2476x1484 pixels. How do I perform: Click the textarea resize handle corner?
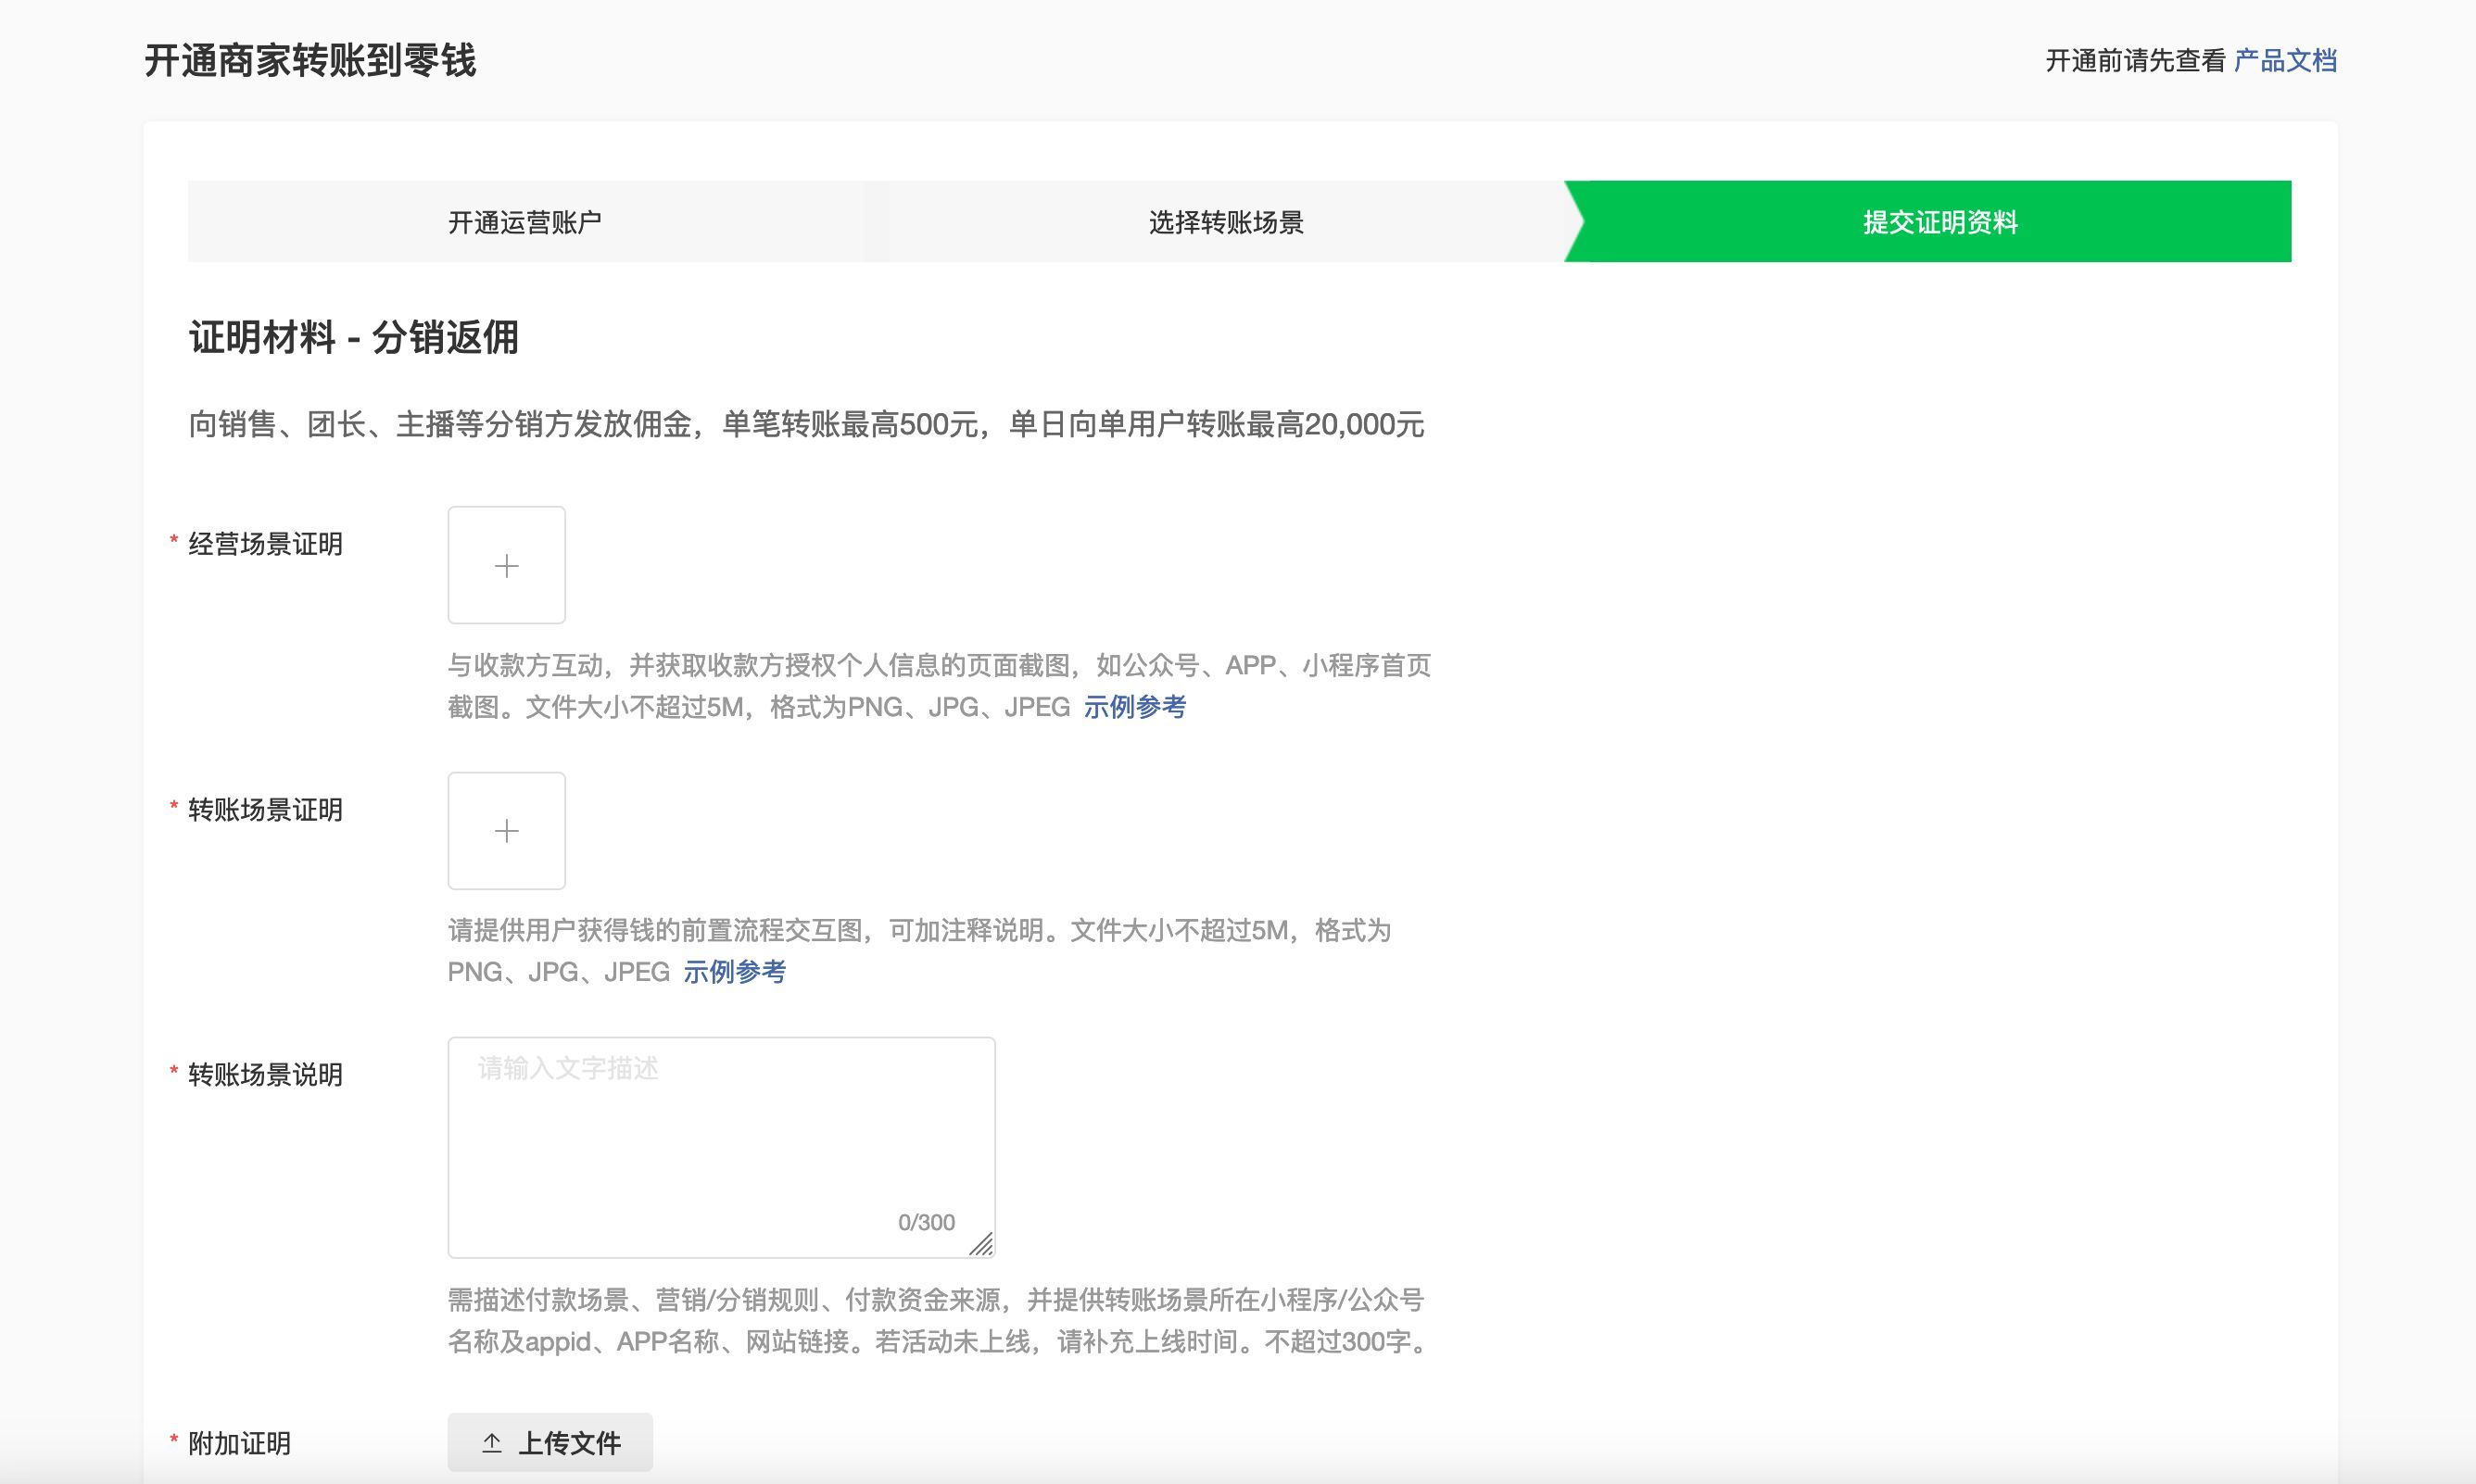[x=982, y=1244]
